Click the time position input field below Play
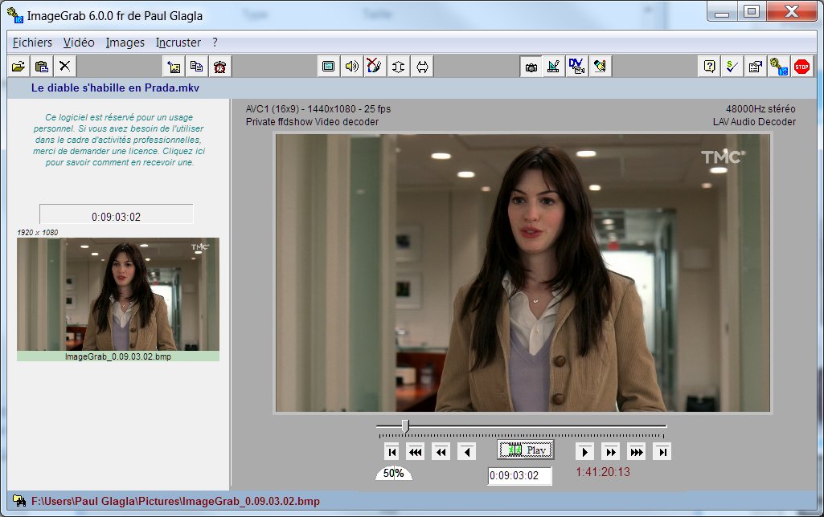 [x=520, y=475]
